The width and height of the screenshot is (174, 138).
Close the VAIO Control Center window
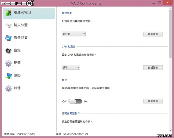coord(167,2)
